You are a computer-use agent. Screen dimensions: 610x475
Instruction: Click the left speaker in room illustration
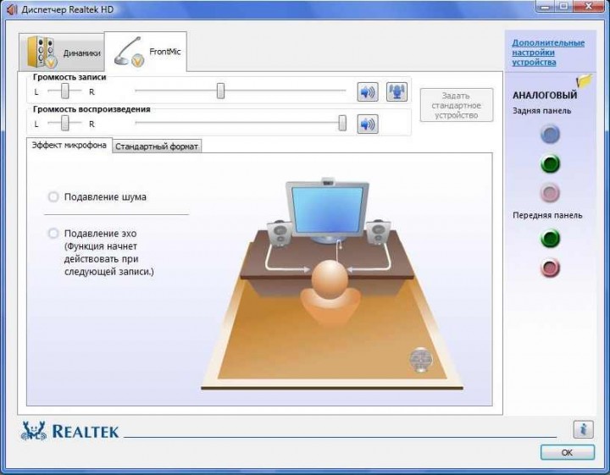[x=280, y=234]
